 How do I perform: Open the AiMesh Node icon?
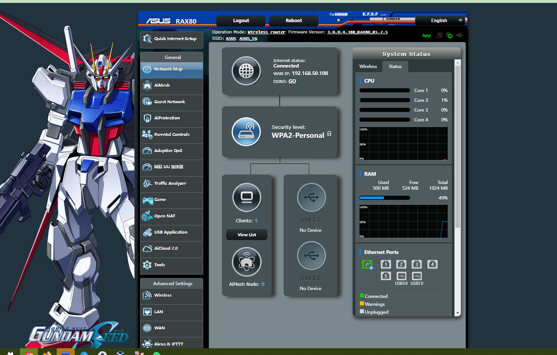(x=246, y=261)
